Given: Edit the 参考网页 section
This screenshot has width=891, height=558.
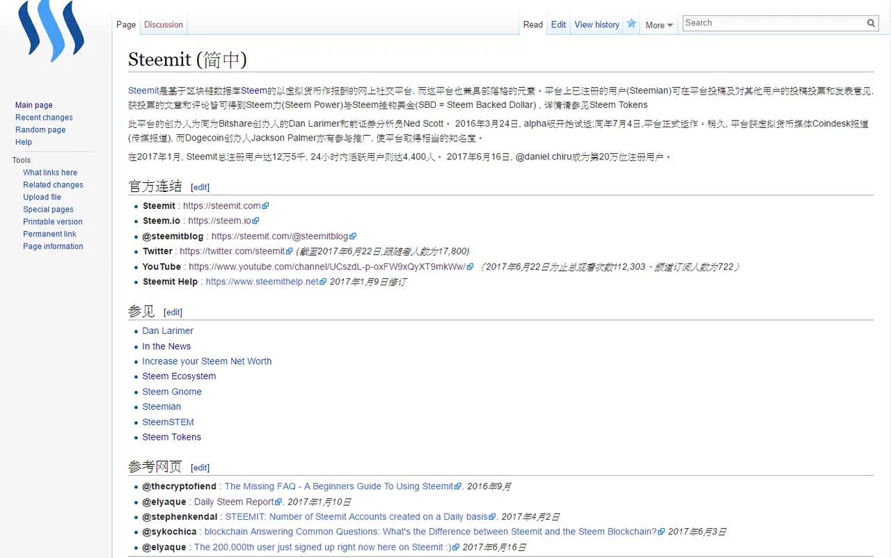Looking at the screenshot, I should point(200,468).
